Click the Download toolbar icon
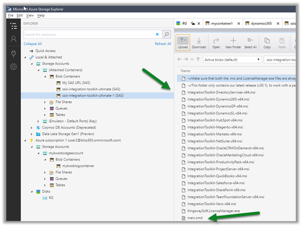This screenshot has height=228, width=302. coord(199,42)
